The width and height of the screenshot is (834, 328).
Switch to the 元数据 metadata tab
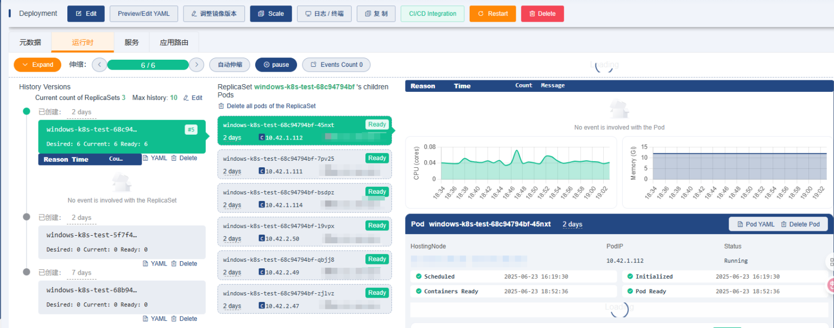tap(30, 41)
